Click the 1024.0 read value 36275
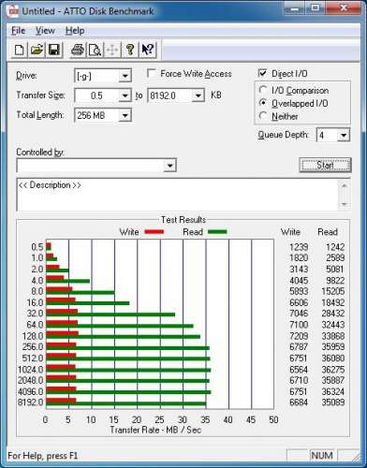This screenshot has width=367, height=468. click(x=333, y=370)
